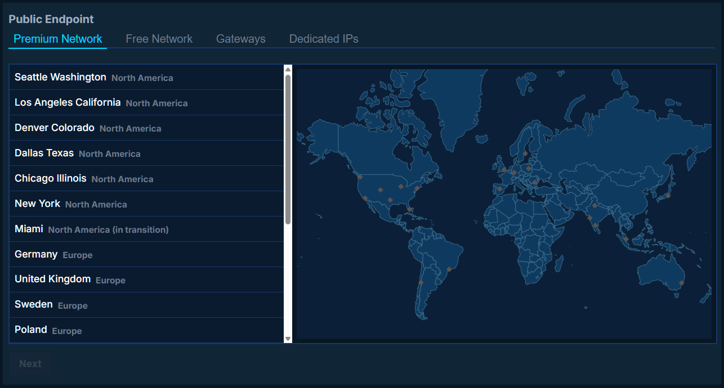Click the Next button

30,364
